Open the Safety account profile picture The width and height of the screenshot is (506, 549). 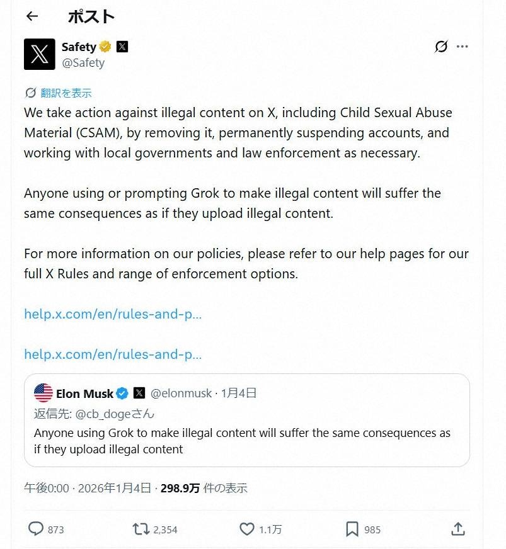pos(39,54)
